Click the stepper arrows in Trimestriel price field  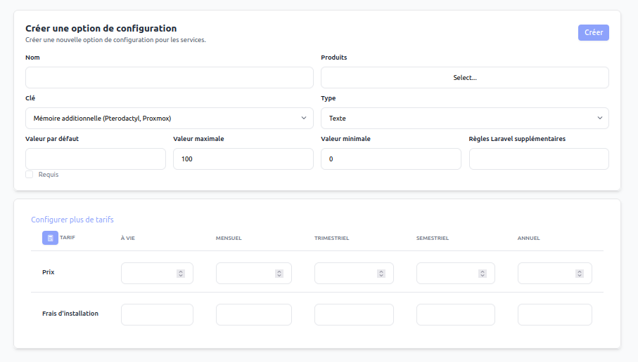point(381,274)
